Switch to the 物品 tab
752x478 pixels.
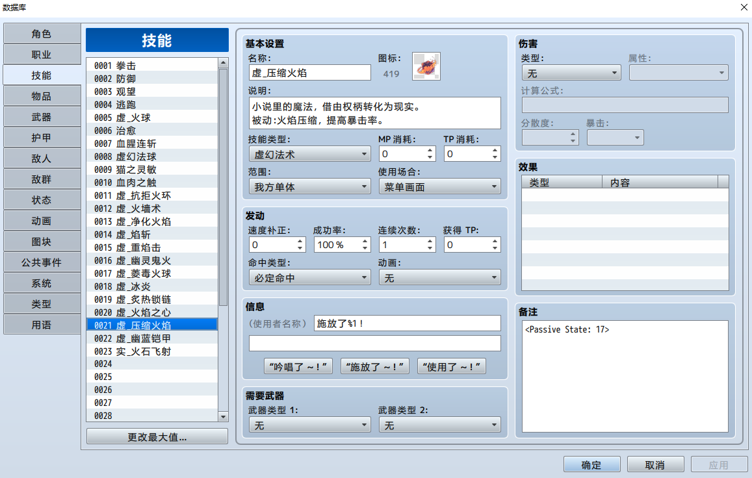pos(42,96)
